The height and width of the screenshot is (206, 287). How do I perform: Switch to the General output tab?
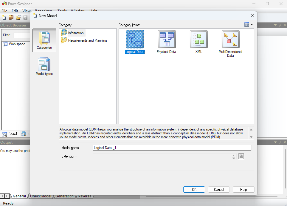[x=19, y=196]
